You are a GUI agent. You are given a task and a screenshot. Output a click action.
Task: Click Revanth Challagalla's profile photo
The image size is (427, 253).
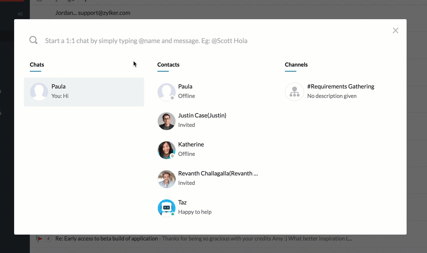coord(166,179)
